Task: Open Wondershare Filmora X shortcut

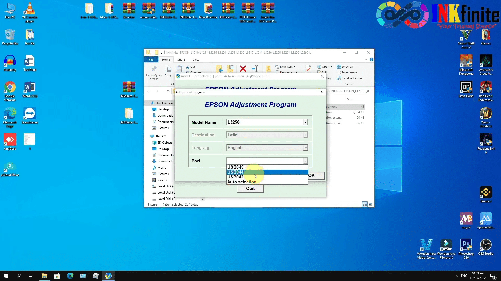Action: coord(446,249)
